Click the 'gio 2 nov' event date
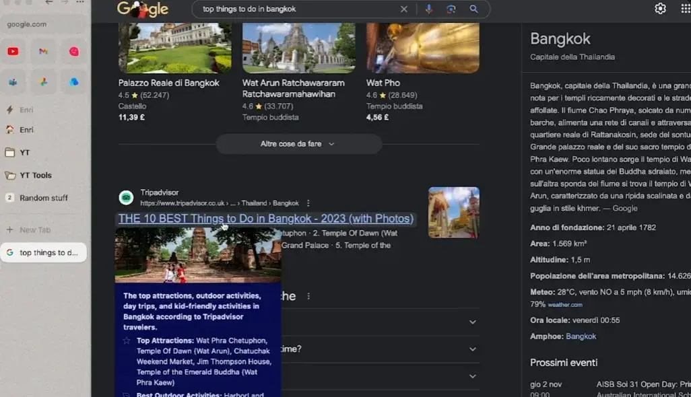 tap(546, 384)
